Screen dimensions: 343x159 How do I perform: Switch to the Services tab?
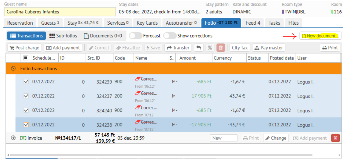tap(118, 23)
